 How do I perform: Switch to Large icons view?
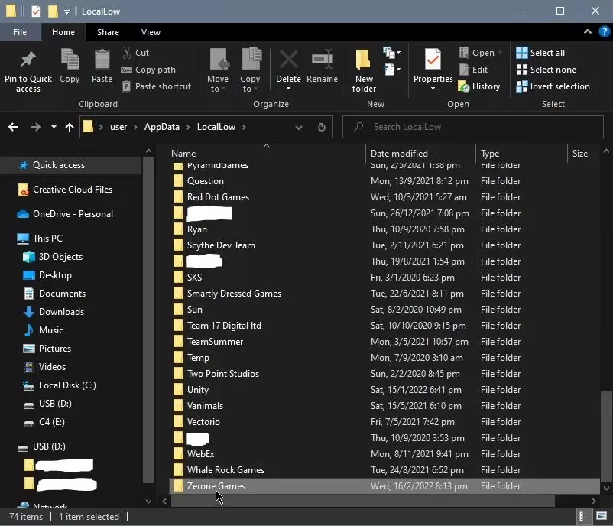602,517
